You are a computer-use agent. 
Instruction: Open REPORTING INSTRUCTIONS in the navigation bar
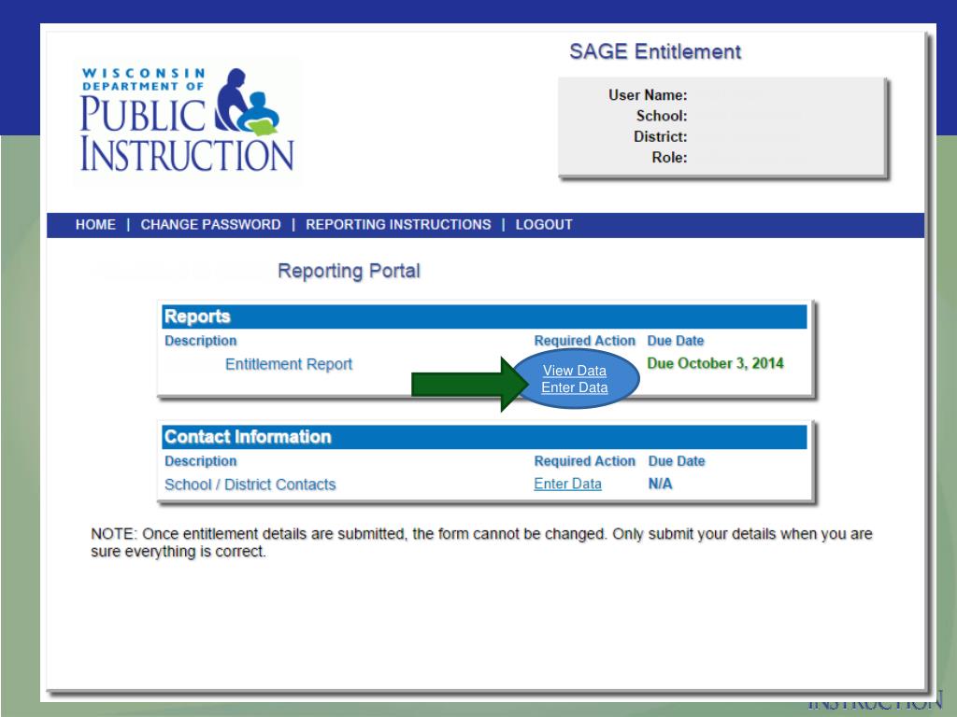click(x=398, y=225)
